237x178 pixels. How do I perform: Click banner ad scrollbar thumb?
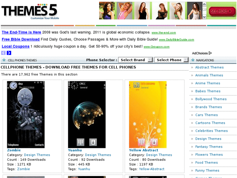(x=204, y=9)
